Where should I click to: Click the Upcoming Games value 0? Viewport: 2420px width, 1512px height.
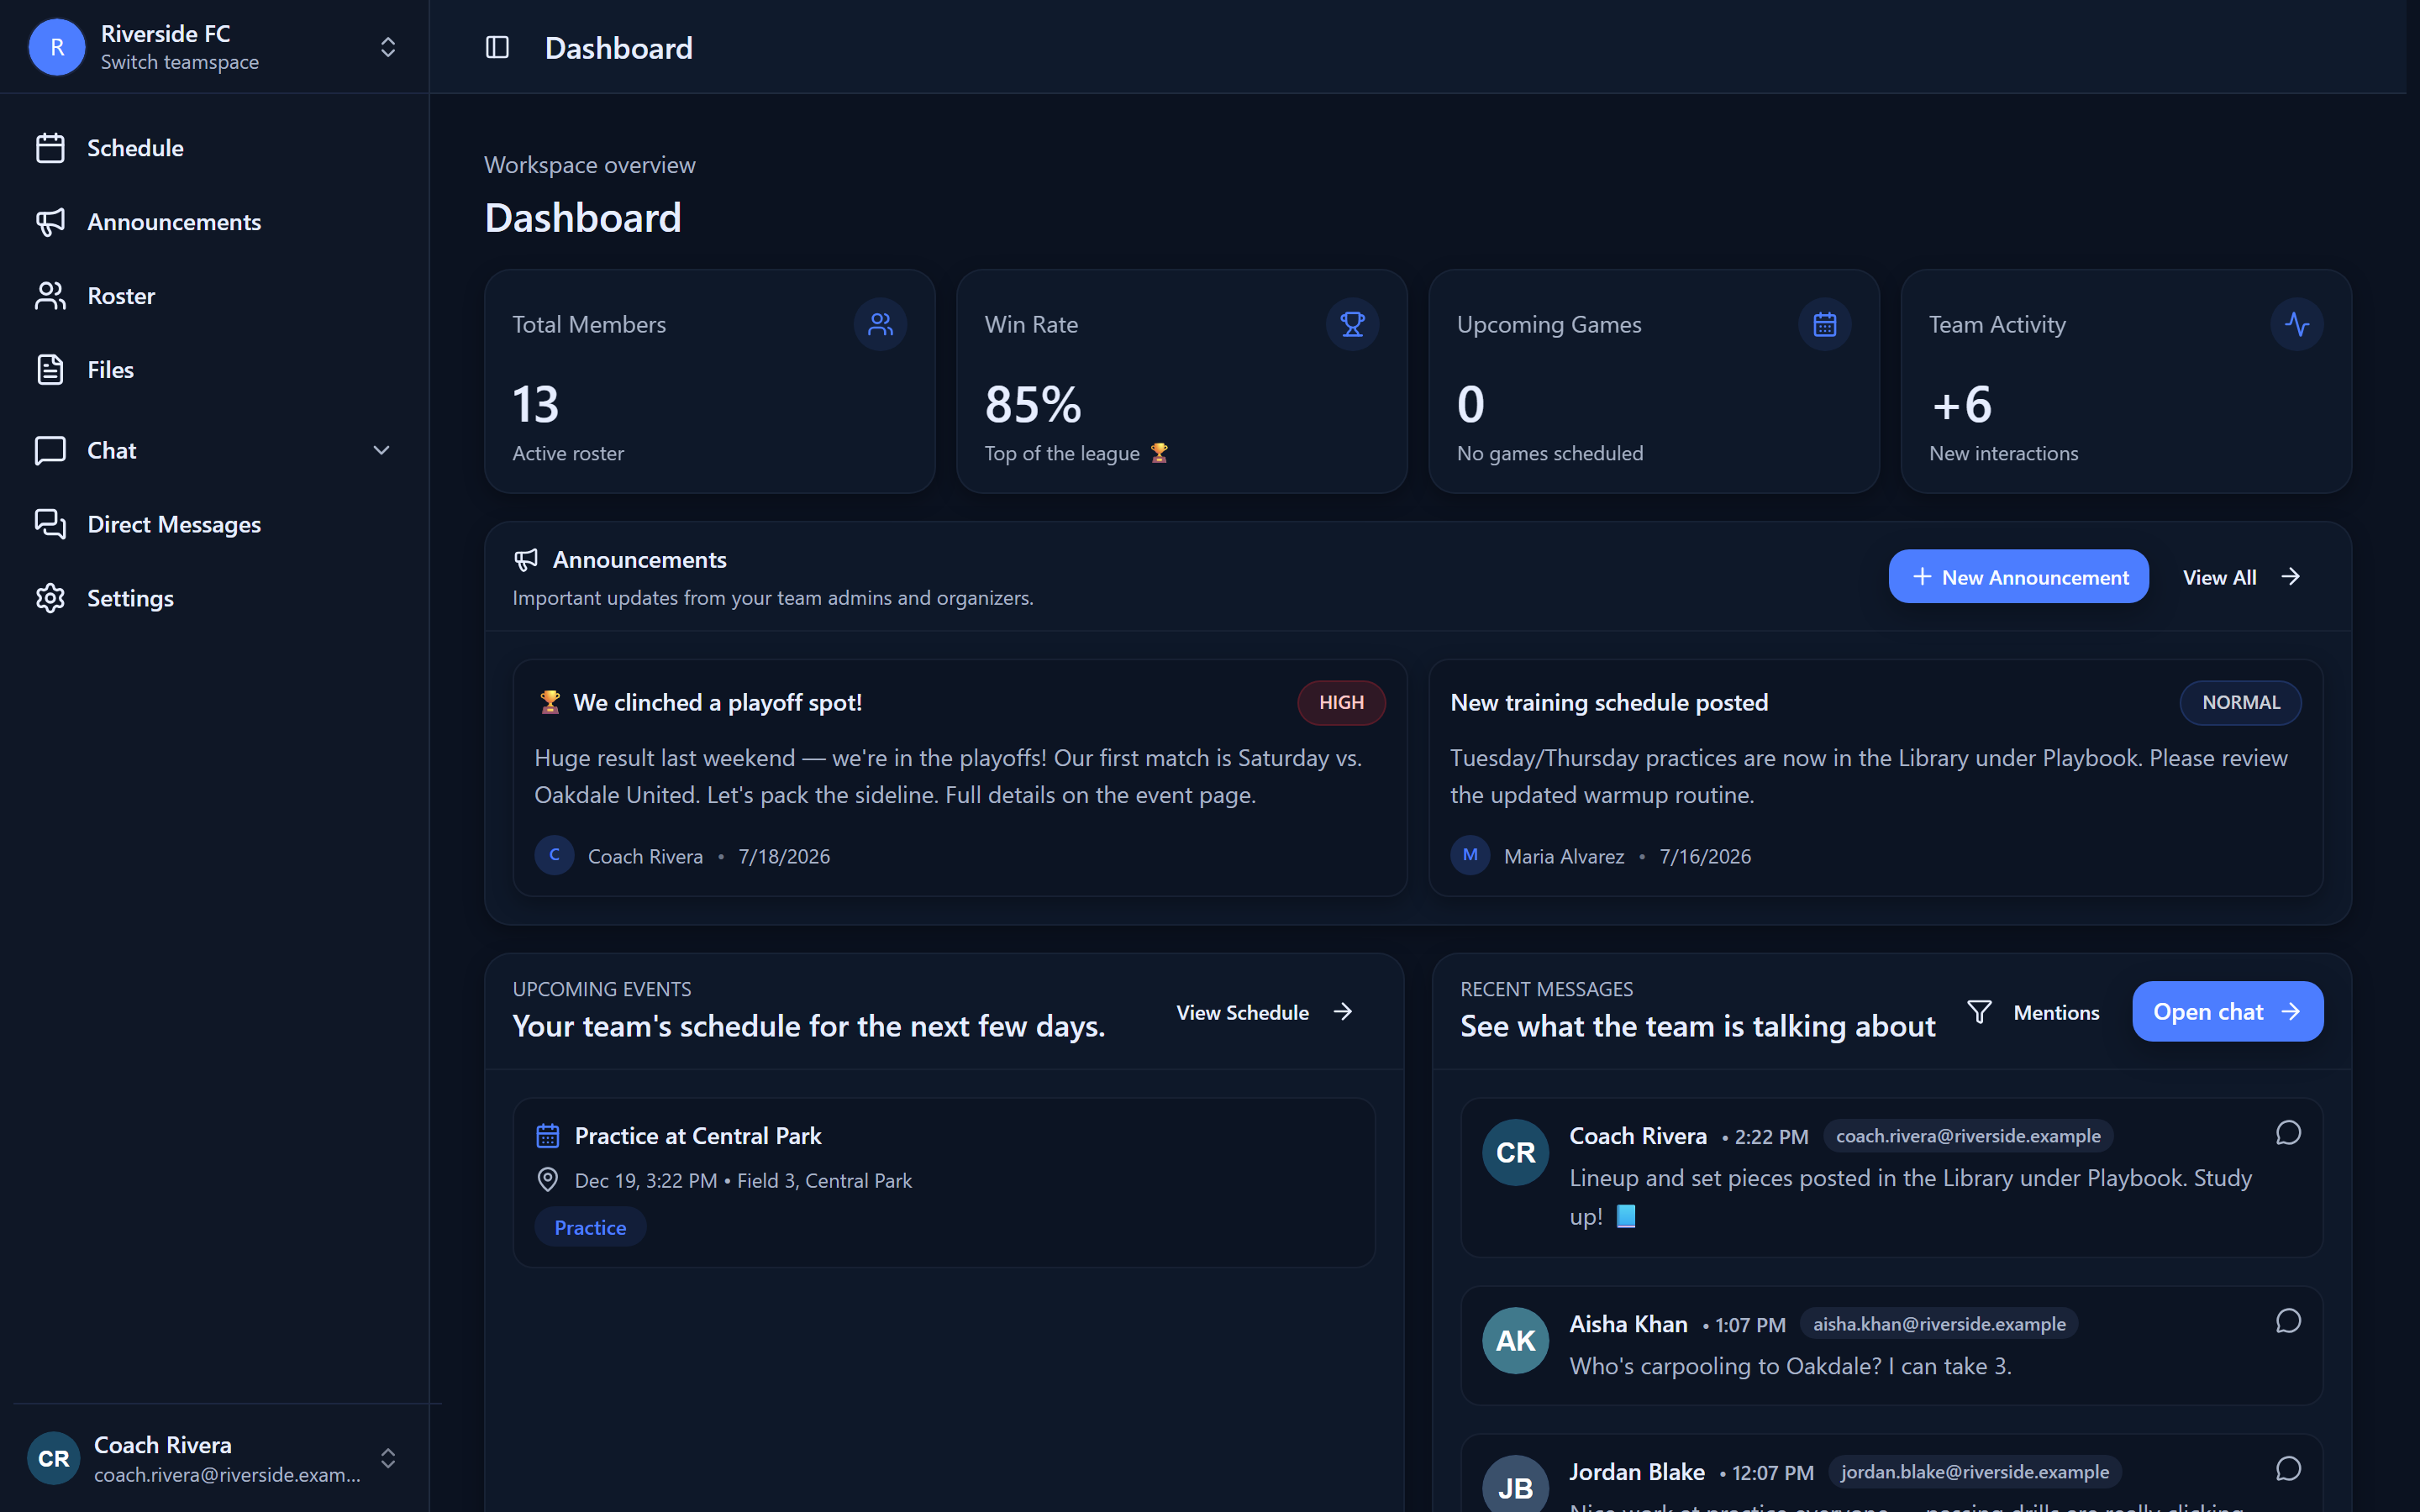click(1470, 405)
